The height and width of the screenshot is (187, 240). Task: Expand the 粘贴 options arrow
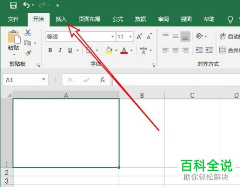[x=14, y=54]
